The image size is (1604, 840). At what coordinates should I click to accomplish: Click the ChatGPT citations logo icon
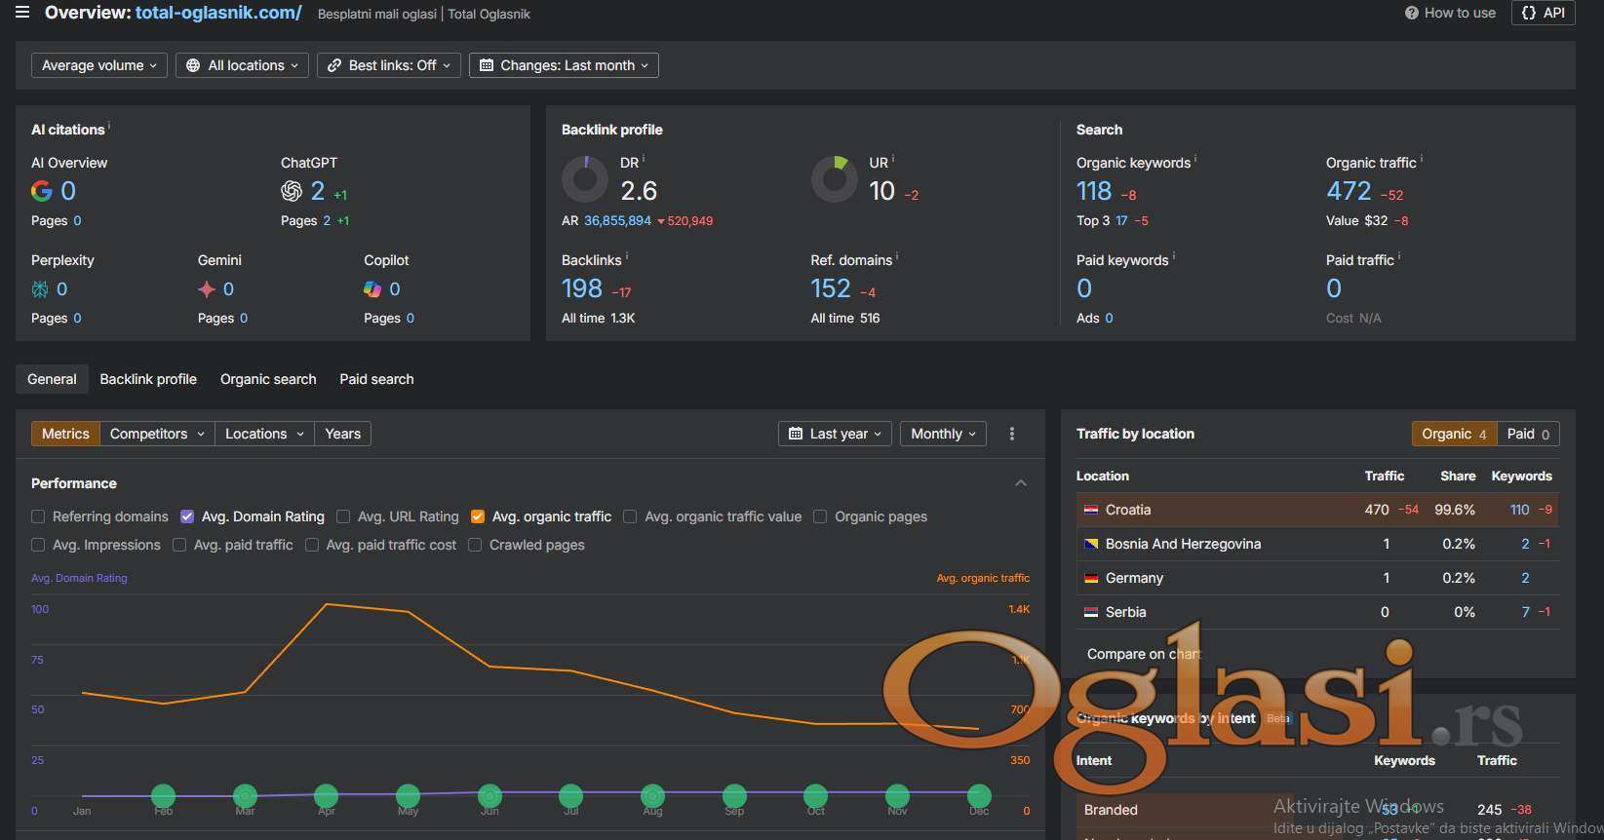(292, 191)
